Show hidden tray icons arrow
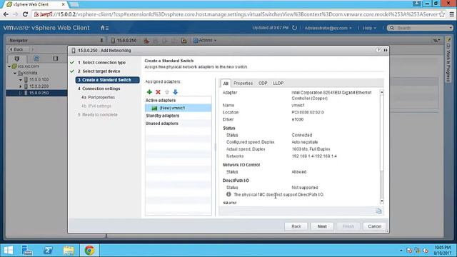The width and height of the screenshot is (457, 257). (x=401, y=251)
